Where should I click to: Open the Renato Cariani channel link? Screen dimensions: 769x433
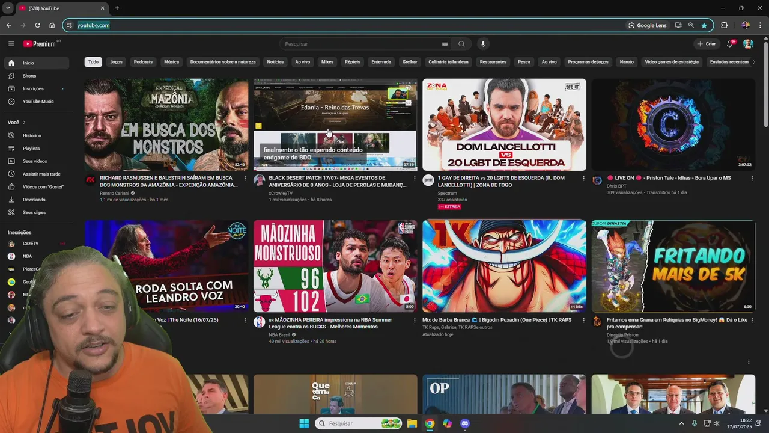click(x=114, y=194)
